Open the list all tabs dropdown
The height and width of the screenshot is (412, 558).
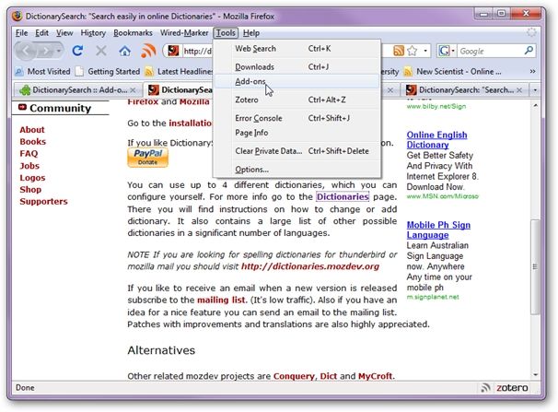coord(535,90)
